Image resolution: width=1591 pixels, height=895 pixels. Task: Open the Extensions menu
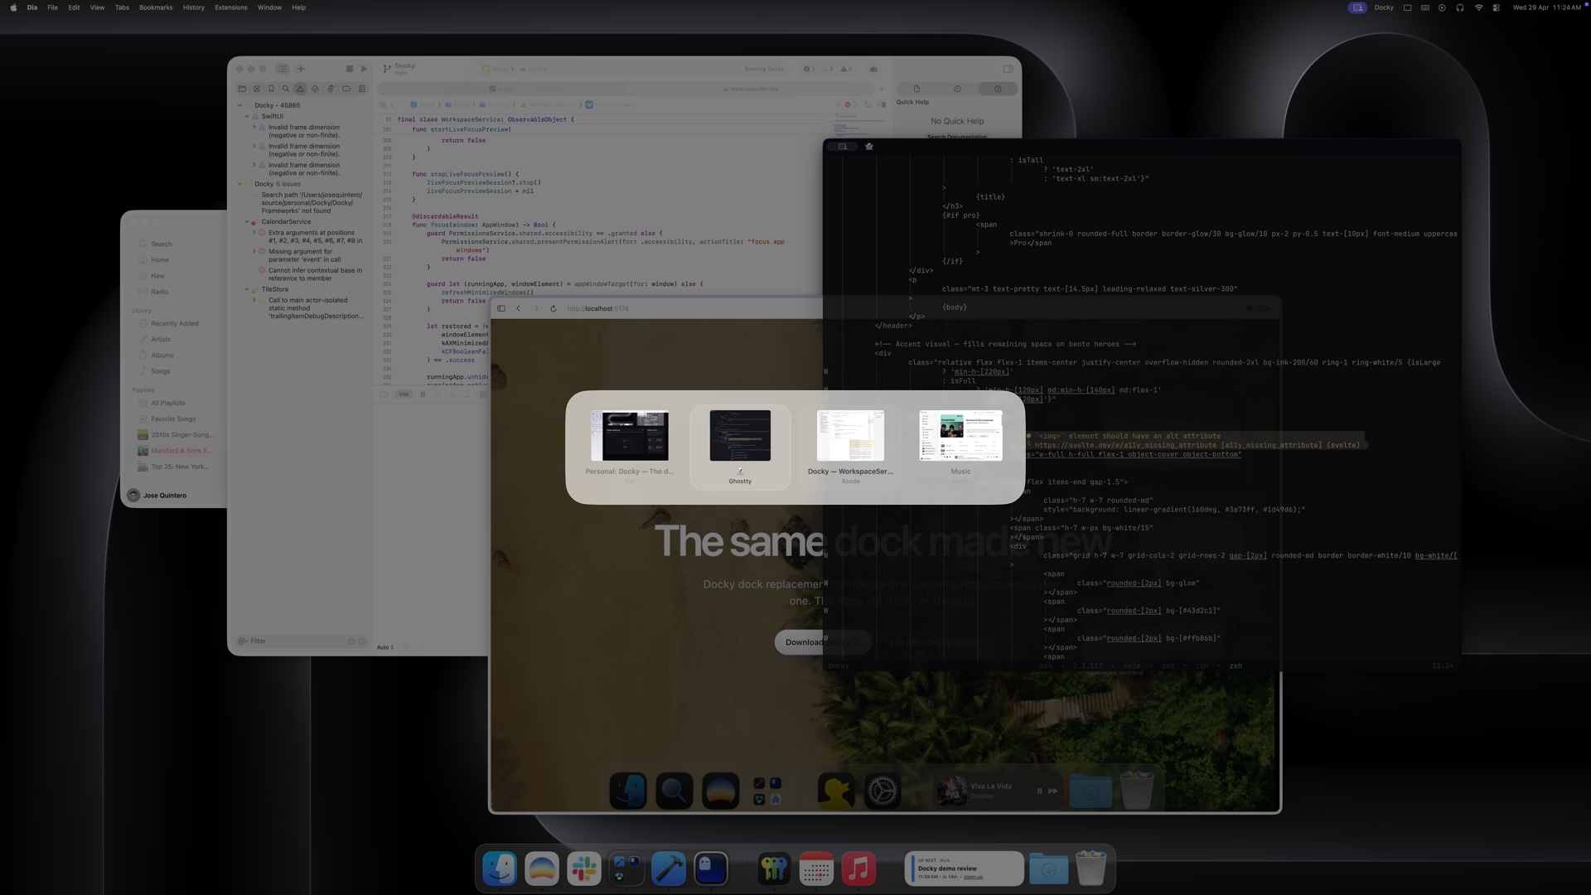click(231, 7)
